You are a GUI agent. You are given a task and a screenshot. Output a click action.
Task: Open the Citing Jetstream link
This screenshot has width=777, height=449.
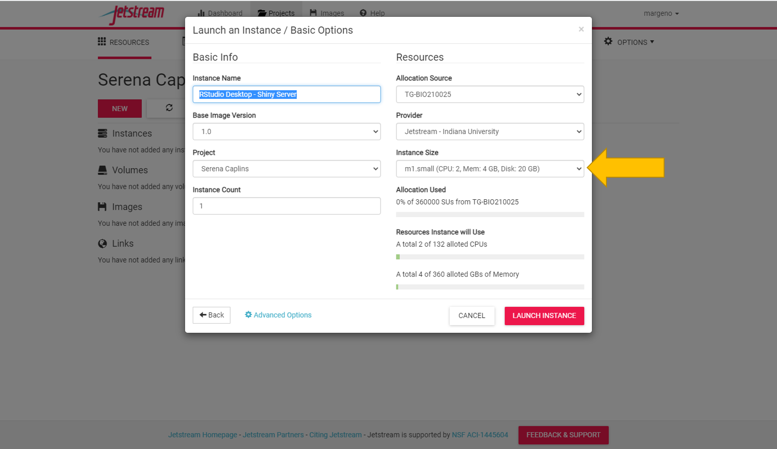pyautogui.click(x=335, y=435)
